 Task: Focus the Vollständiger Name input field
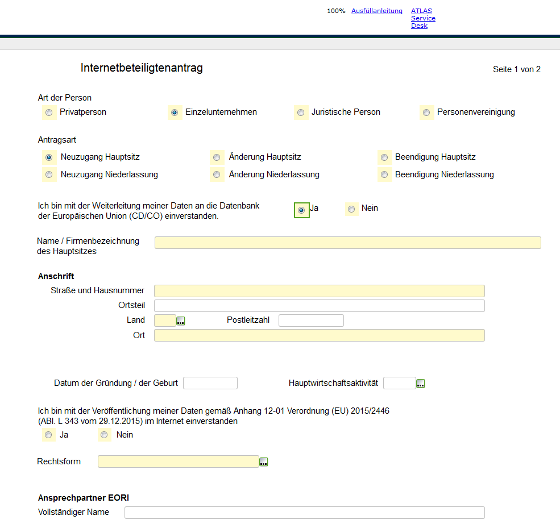click(305, 513)
